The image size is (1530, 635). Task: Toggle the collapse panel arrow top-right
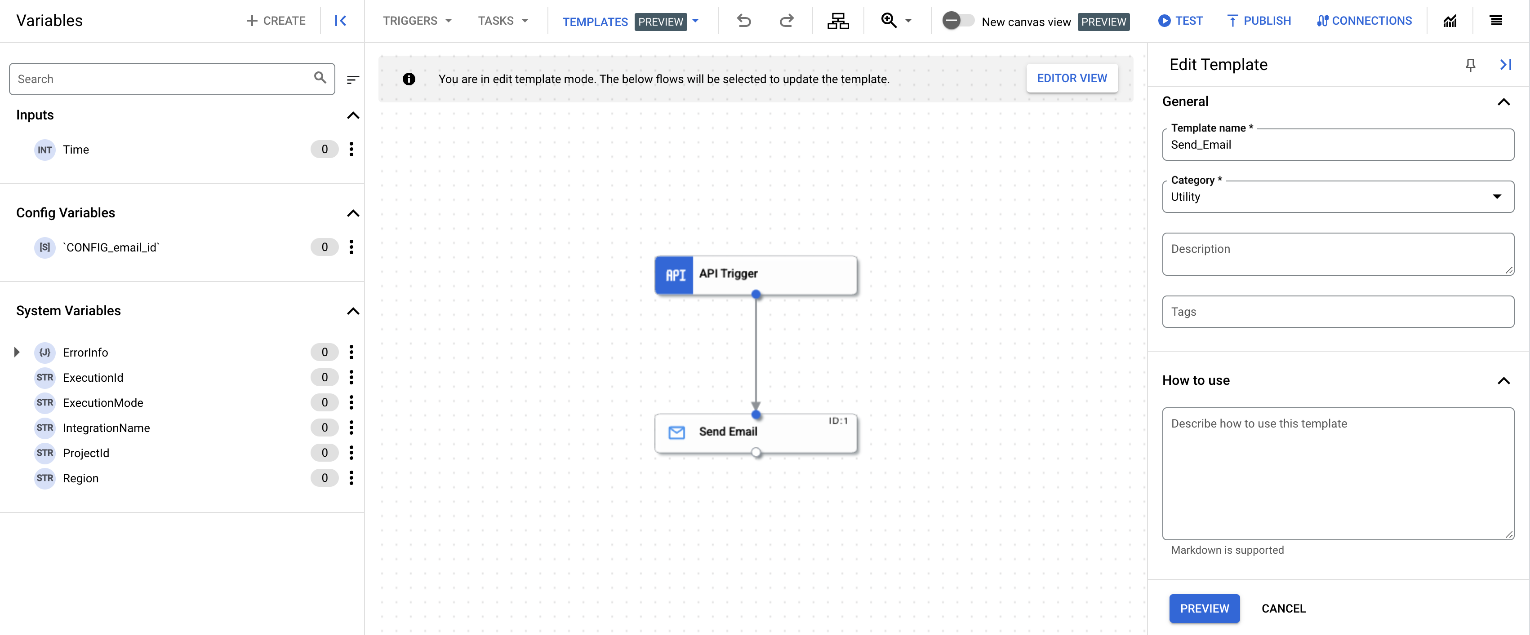pos(1506,64)
